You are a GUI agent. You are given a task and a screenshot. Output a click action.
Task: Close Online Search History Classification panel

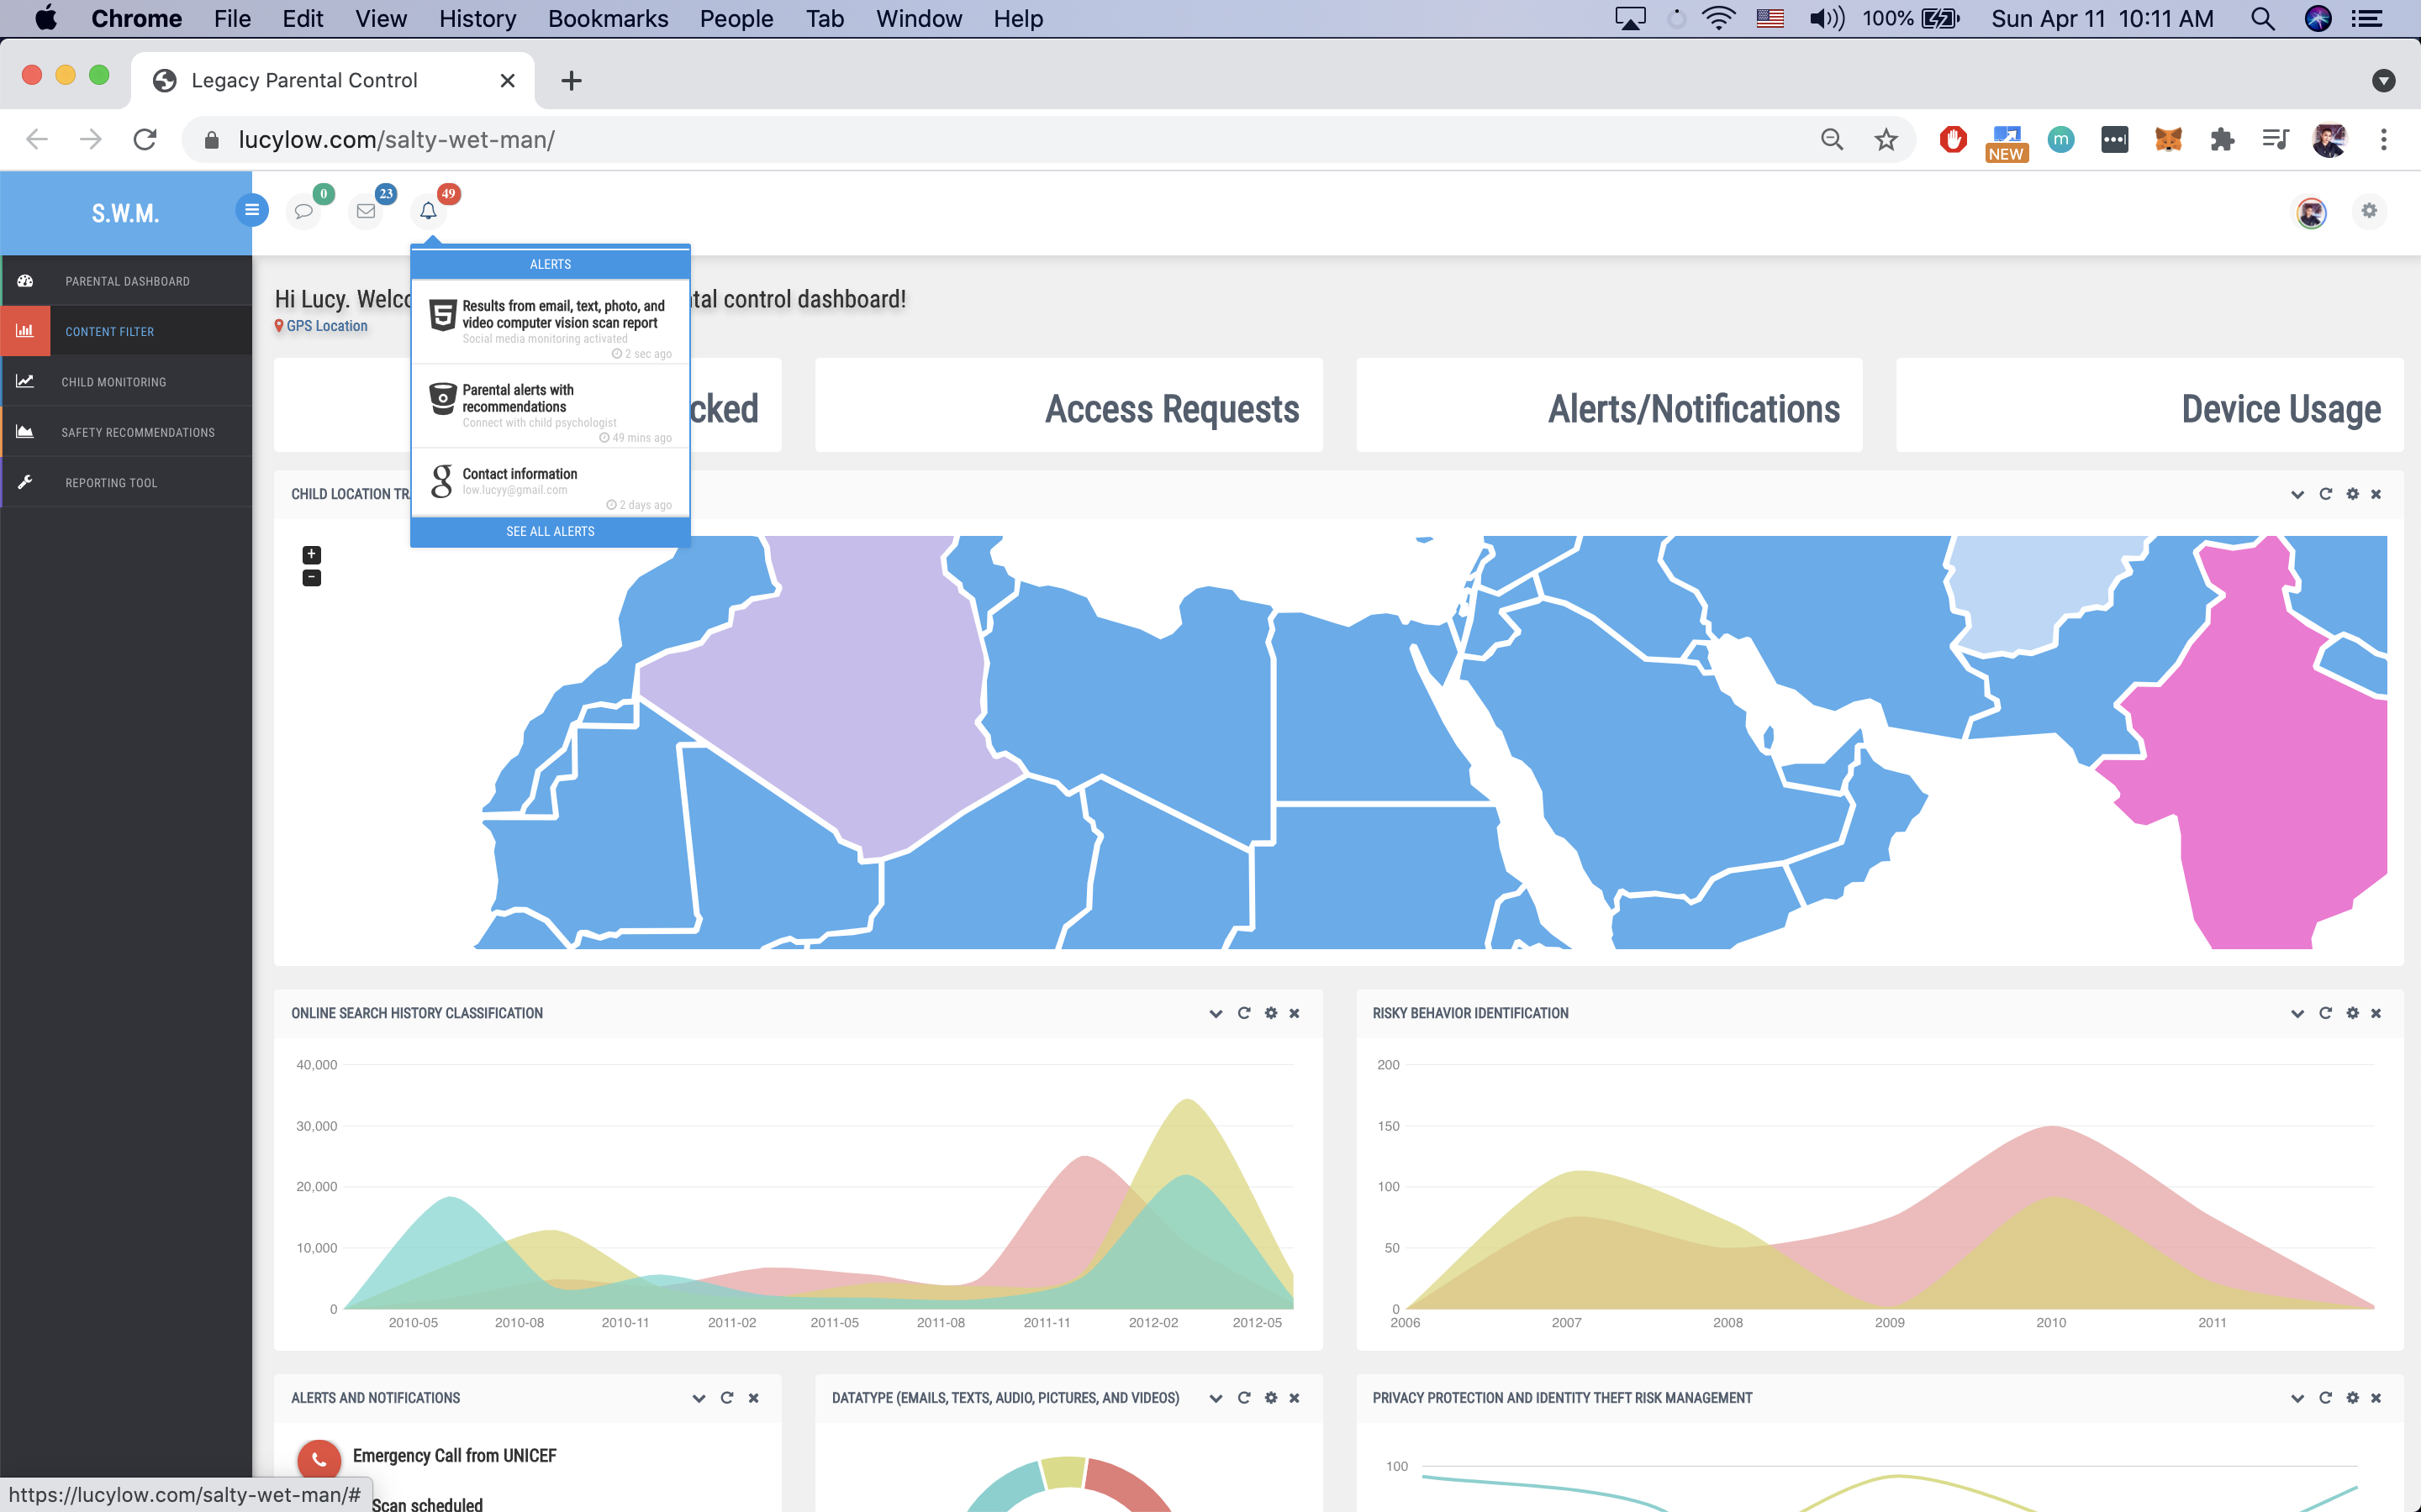click(1295, 1013)
